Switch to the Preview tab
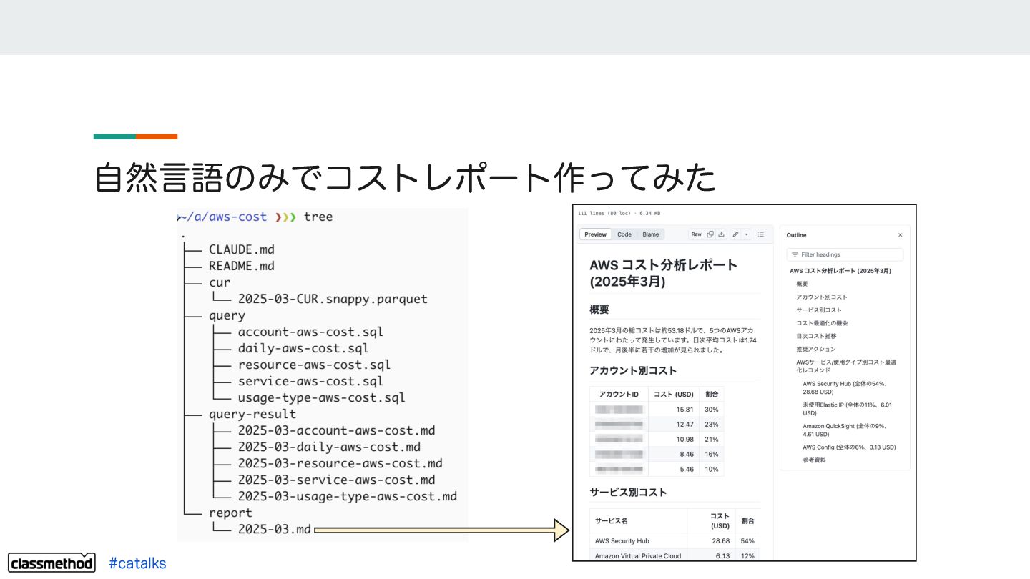This screenshot has width=1030, height=579. coord(595,234)
